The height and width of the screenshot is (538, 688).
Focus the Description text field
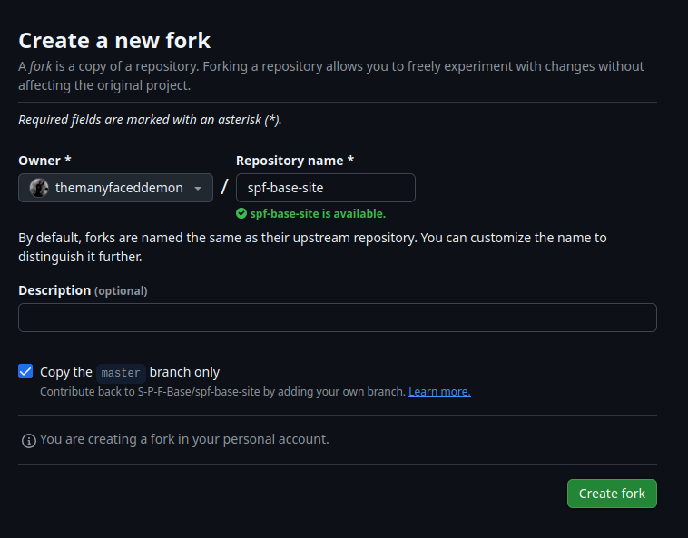(x=338, y=318)
